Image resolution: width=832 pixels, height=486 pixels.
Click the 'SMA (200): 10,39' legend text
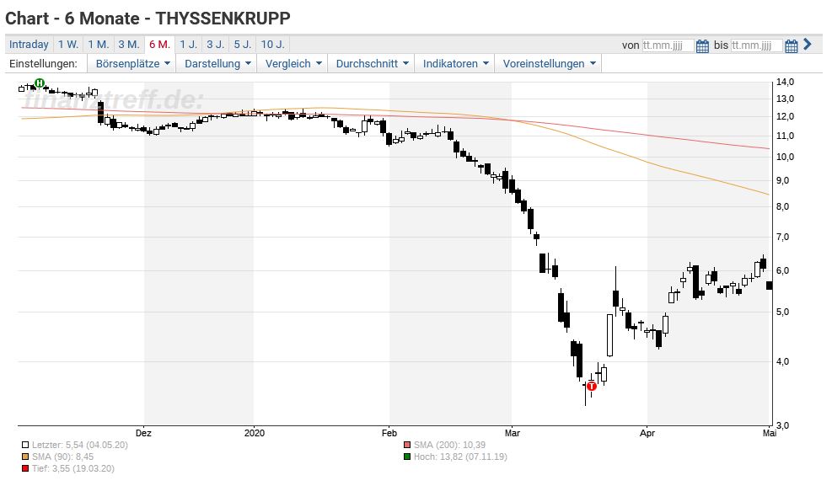tap(449, 446)
